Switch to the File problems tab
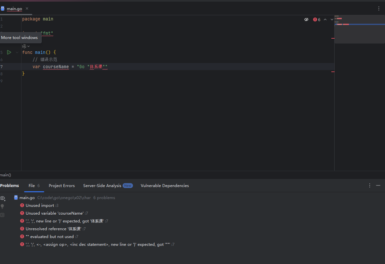This screenshot has height=264, width=385. click(34, 185)
